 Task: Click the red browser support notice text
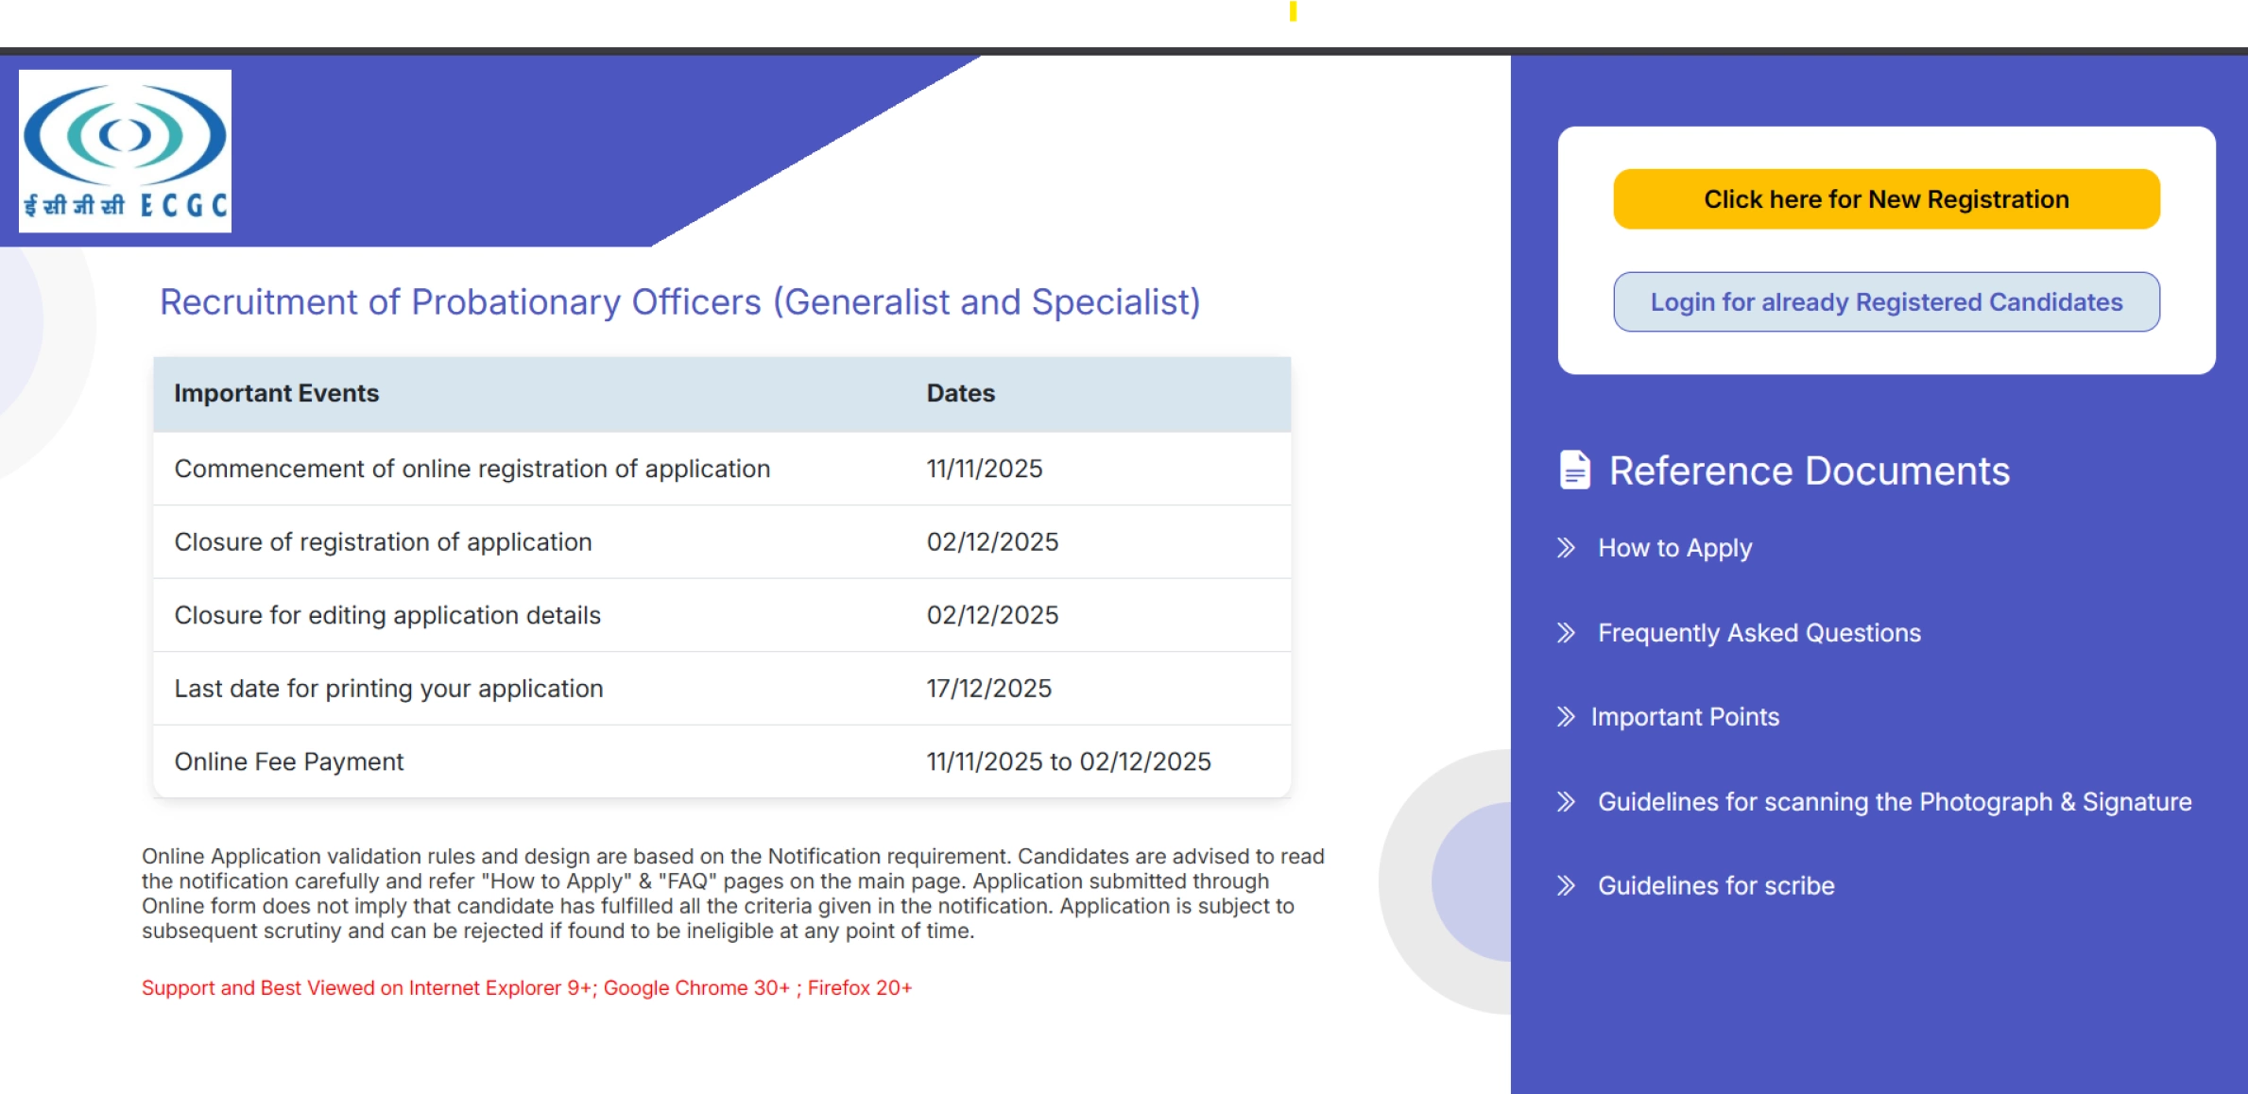pyautogui.click(x=526, y=987)
